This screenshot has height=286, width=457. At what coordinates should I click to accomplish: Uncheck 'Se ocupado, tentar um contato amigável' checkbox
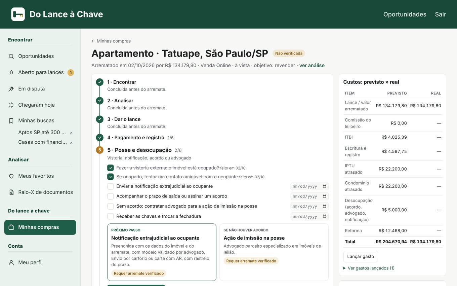111,177
